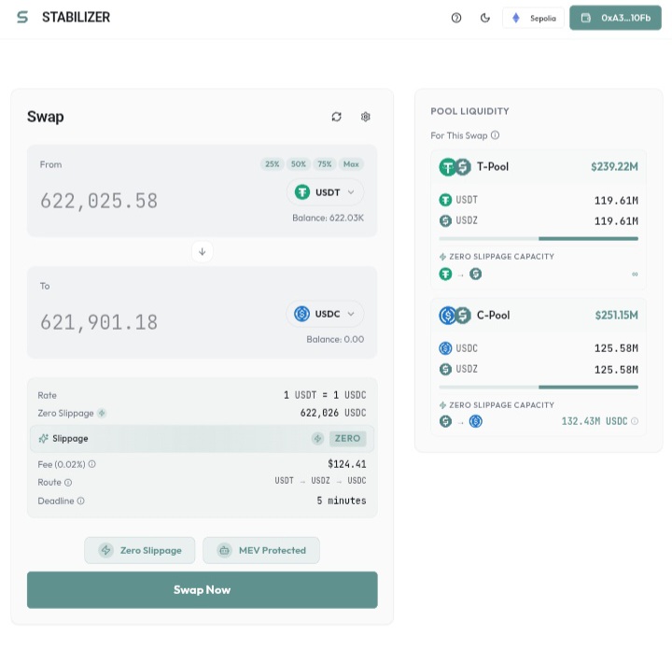Open the USDC token dropdown
Screen dimensions: 672x649
coord(325,314)
